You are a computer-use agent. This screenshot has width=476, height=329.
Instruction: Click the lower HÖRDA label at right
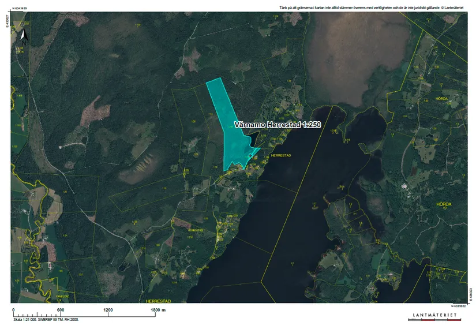pos(444,204)
